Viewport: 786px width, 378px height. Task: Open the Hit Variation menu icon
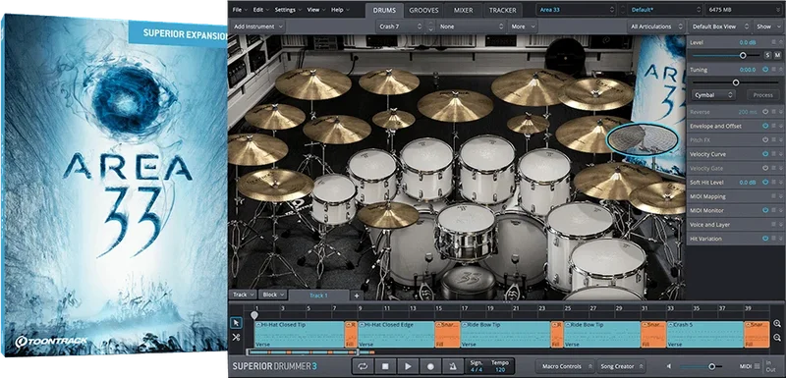[x=774, y=239]
